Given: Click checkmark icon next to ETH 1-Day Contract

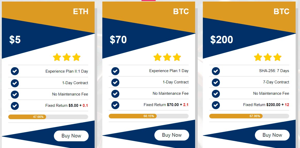Looking at the screenshot, I should pyautogui.click(x=15, y=83).
